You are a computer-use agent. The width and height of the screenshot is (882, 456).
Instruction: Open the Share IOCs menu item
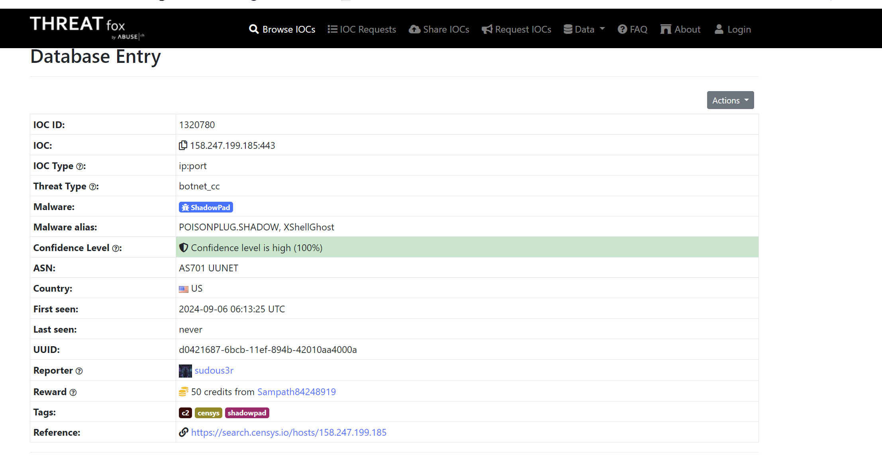[x=439, y=29]
